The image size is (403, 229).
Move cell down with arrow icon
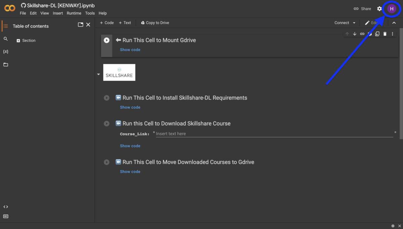[355, 34]
